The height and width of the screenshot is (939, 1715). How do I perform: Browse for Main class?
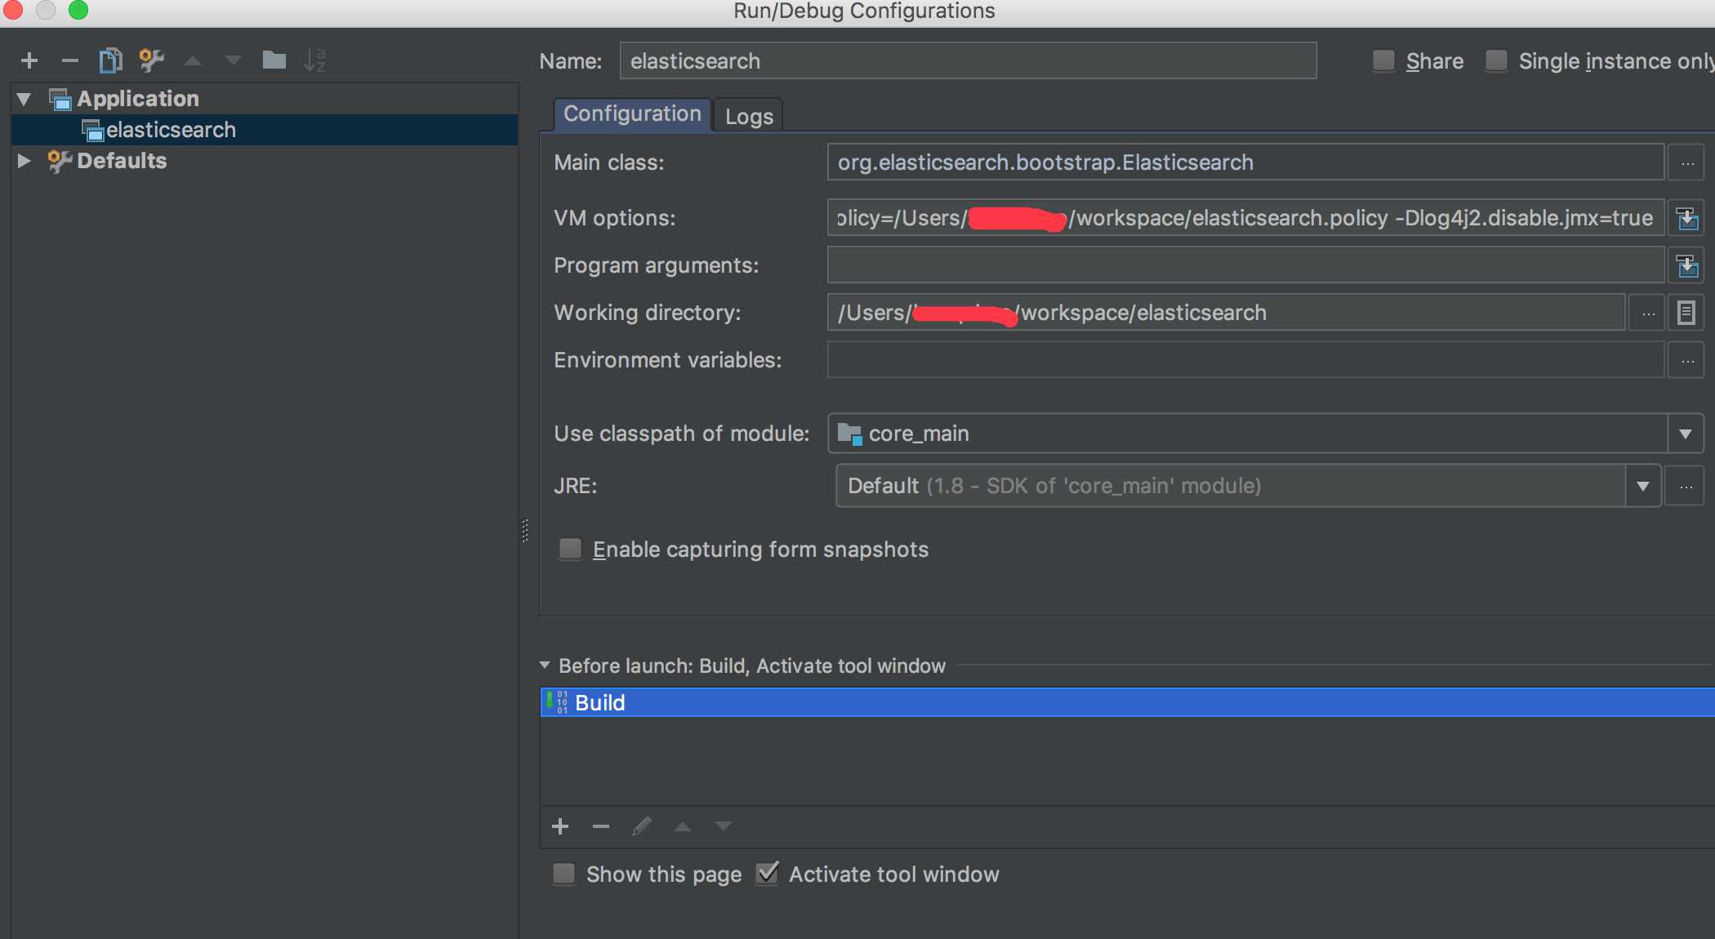coord(1686,162)
